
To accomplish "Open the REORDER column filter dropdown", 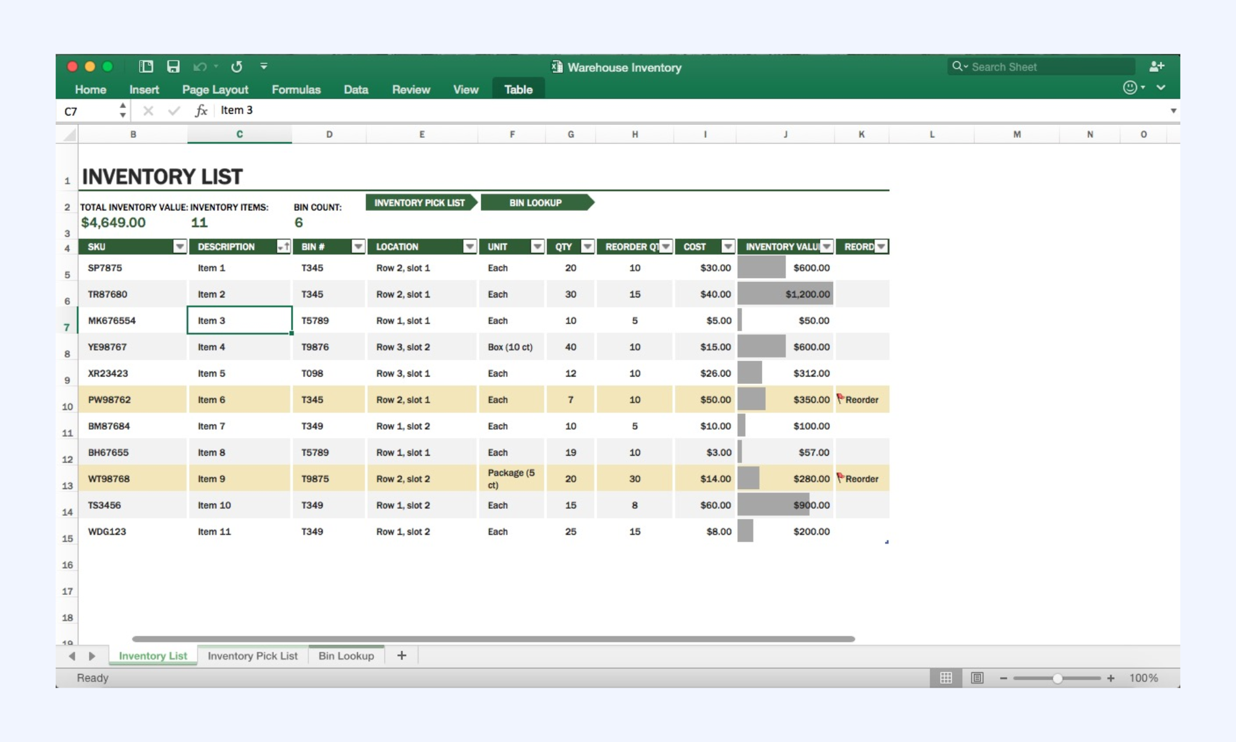I will 881,247.
